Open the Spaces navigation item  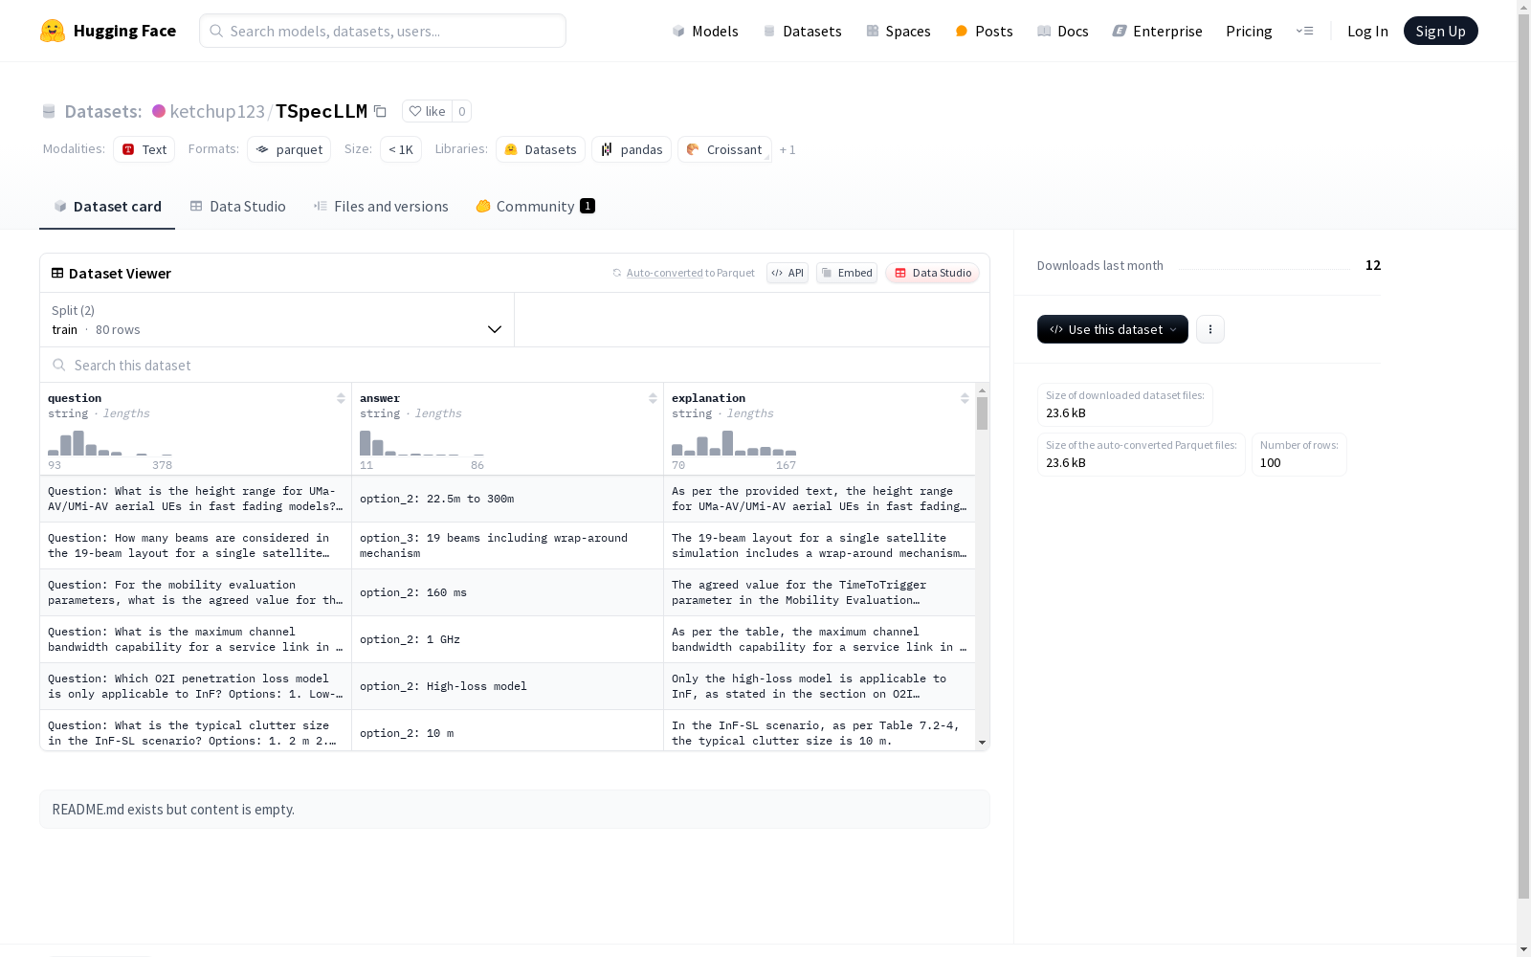point(899,31)
